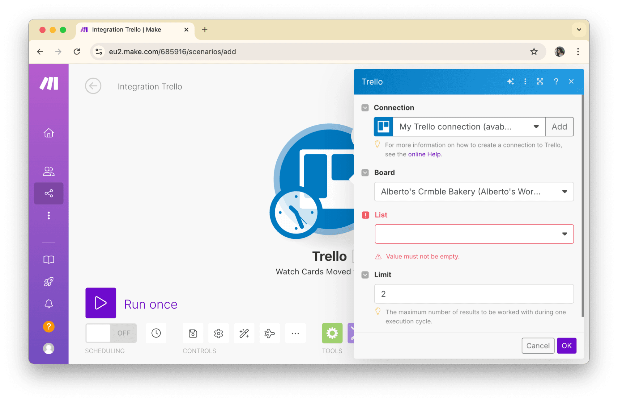Image resolution: width=618 pixels, height=402 pixels.
Task: Open the green Tools gear module
Action: 332,333
